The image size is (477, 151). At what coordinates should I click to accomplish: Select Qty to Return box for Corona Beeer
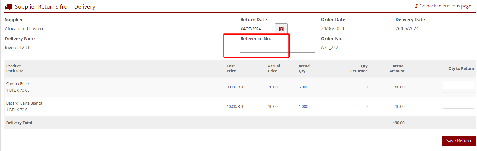point(458,85)
